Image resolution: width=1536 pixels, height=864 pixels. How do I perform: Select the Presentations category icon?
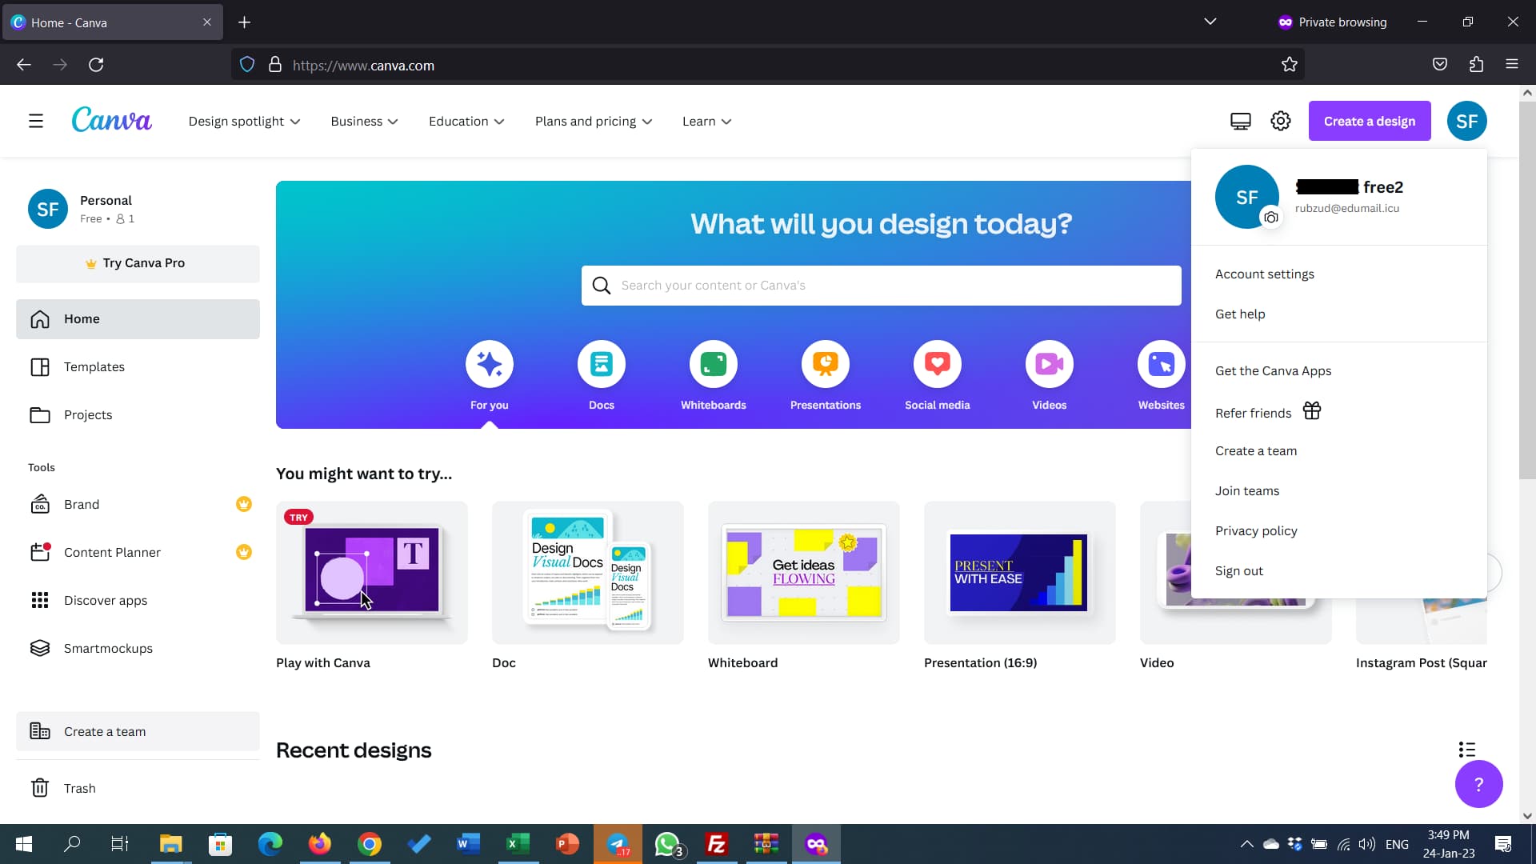[825, 365]
